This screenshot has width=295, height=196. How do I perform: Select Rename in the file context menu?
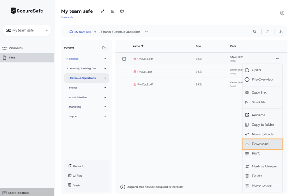[258, 115]
